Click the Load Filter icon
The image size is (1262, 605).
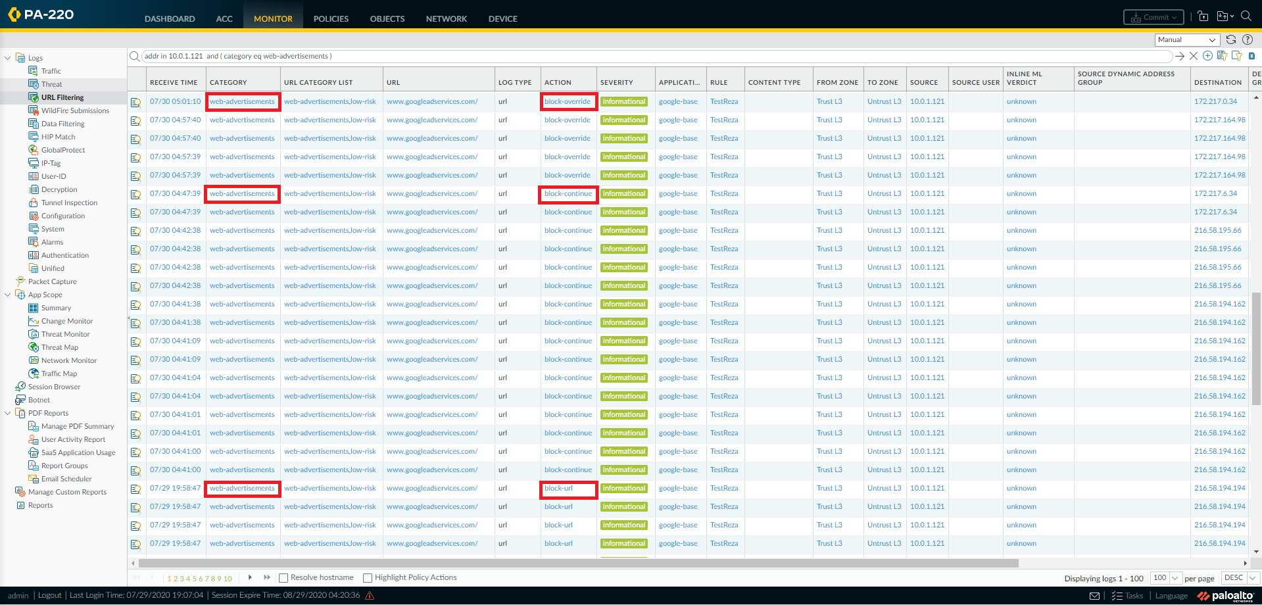(1236, 56)
